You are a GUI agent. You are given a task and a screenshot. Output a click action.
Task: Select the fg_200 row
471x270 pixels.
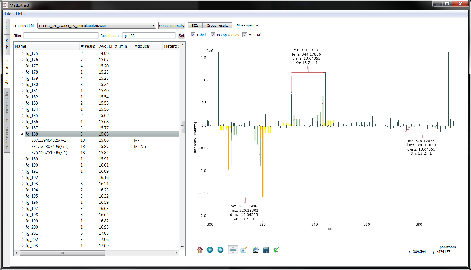[97, 227]
